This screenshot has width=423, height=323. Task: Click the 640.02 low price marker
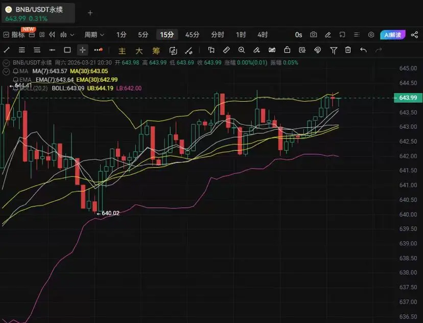point(108,213)
